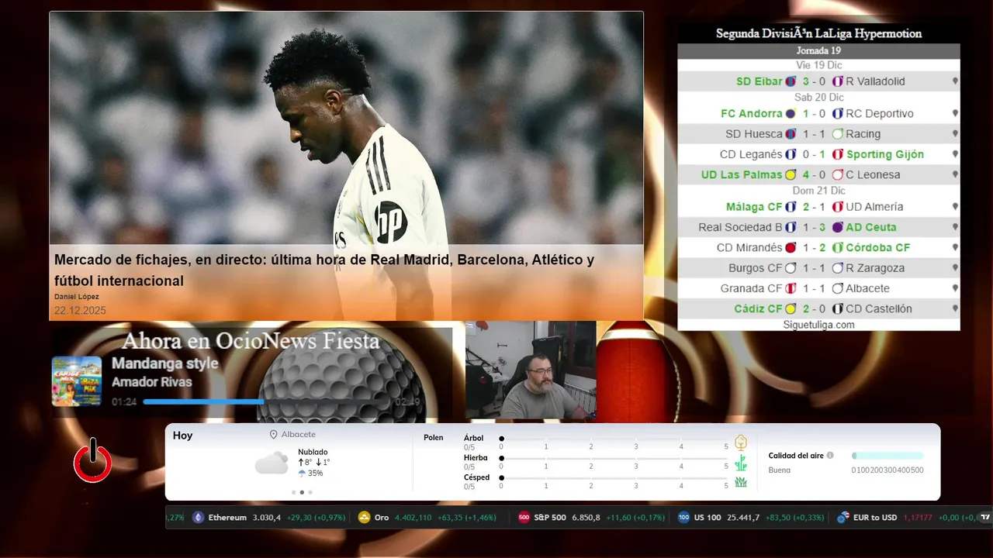Image resolution: width=993 pixels, height=558 pixels.
Task: Click the Buena air quality label
Action: (x=780, y=470)
